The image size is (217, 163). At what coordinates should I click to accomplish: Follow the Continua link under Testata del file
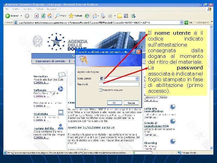coord(41,137)
